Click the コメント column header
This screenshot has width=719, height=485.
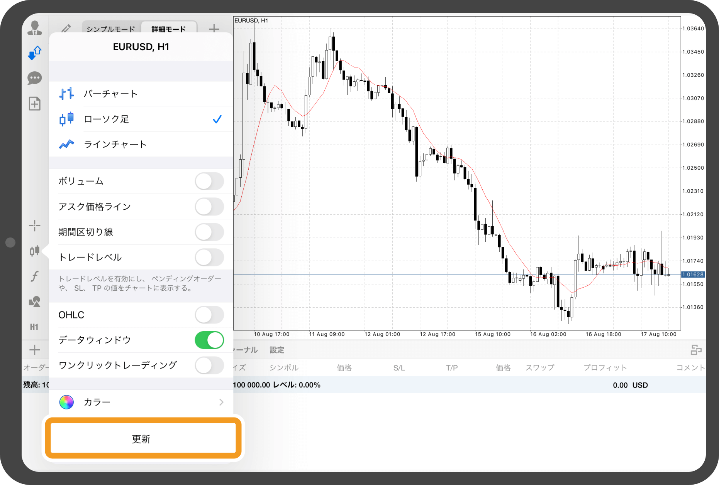[691, 367]
